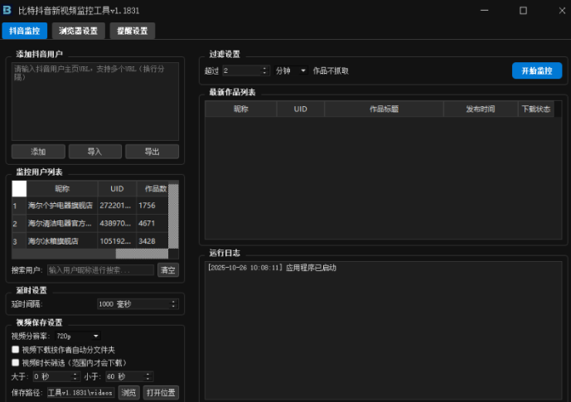Click the 清空 search button
This screenshot has width=571, height=402.
point(168,270)
